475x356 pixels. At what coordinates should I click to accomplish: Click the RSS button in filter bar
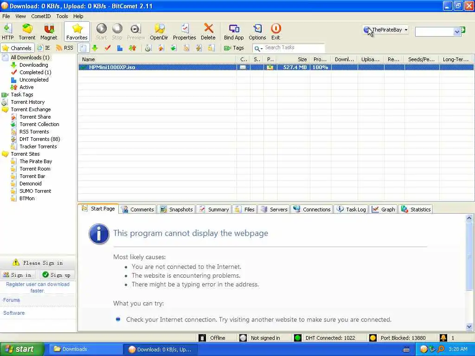(65, 48)
